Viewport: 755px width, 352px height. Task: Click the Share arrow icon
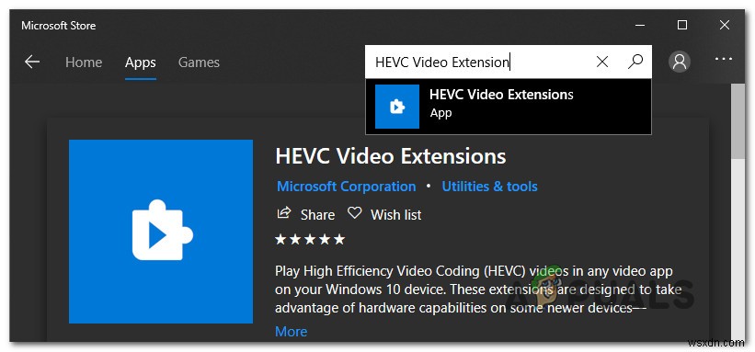click(284, 213)
